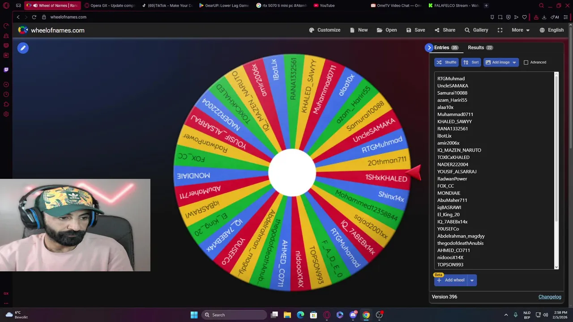Open the clock showing 2:58 PM
Viewport: 573px width, 322px height.
tap(560, 315)
